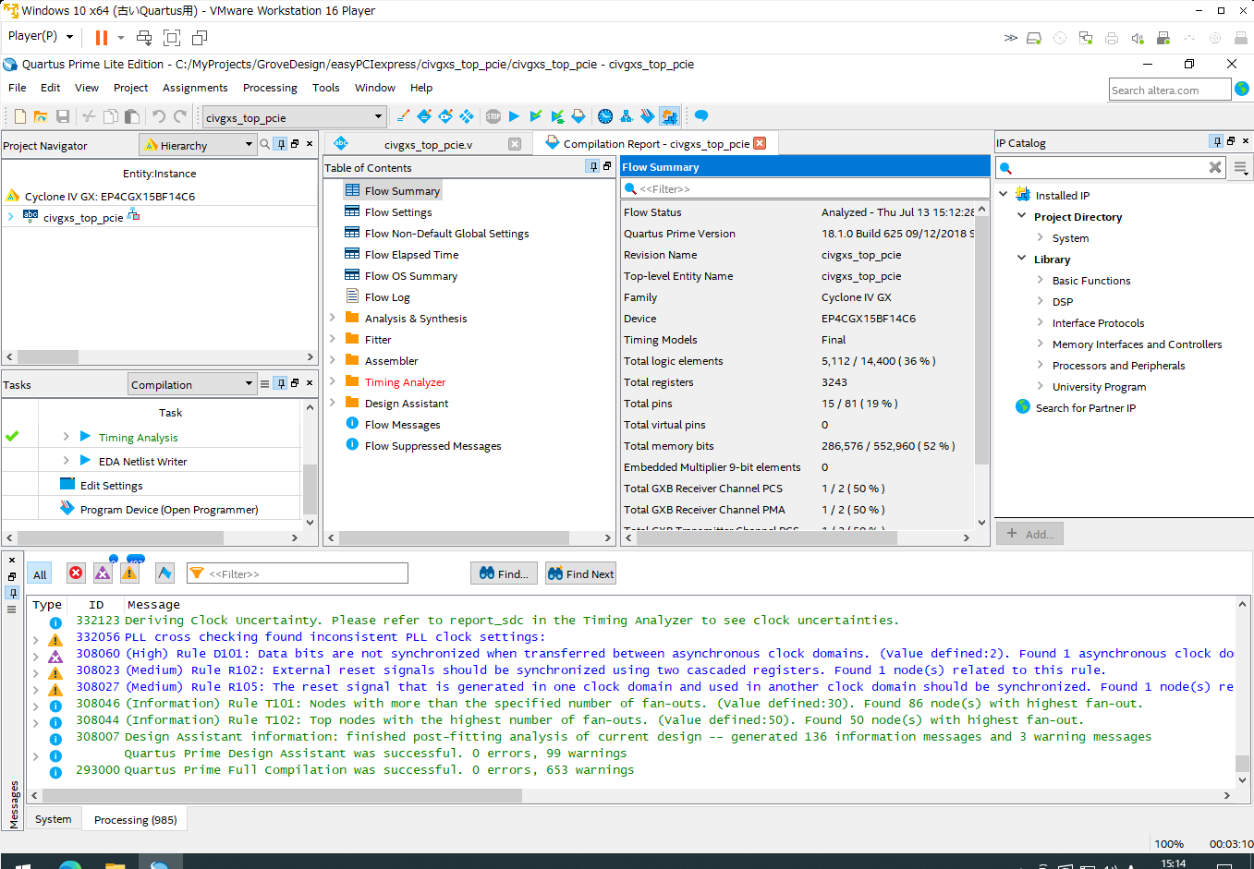Click the globe icon next to search box
The image size is (1254, 869).
(x=1242, y=89)
